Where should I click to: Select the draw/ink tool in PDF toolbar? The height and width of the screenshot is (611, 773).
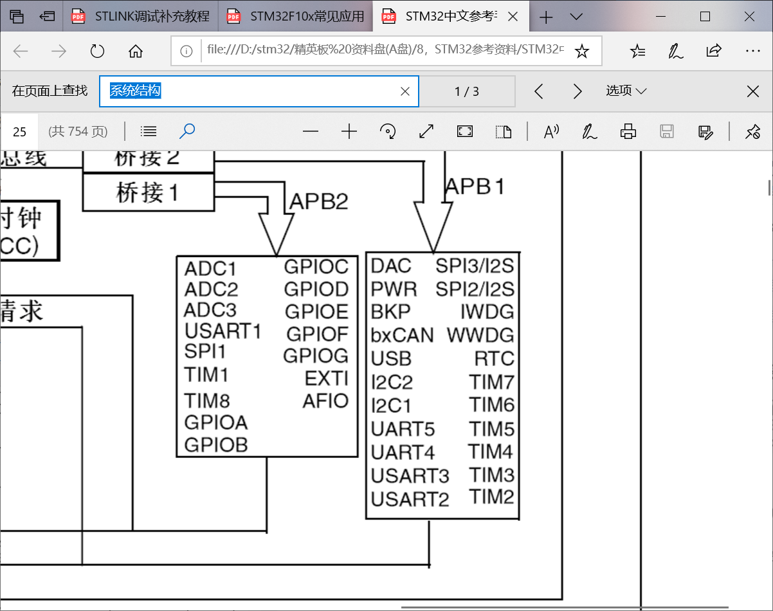coord(589,131)
